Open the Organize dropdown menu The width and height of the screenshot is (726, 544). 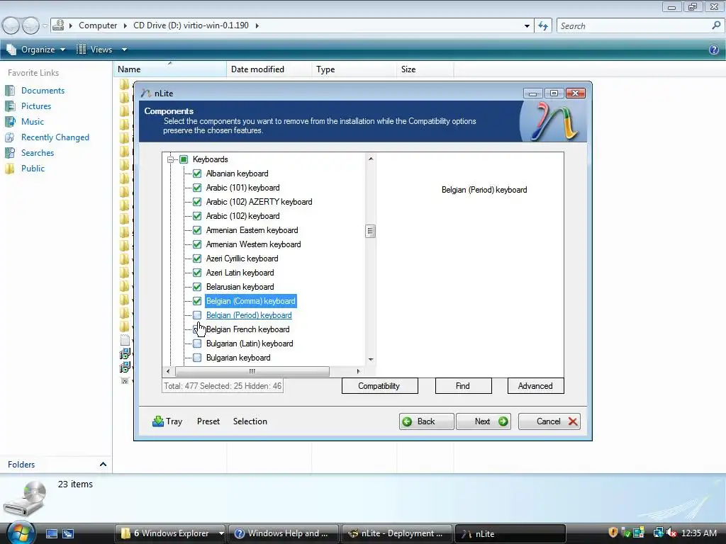[x=35, y=50]
